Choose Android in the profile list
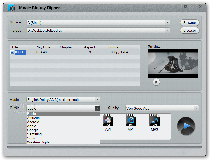The width and height of the screenshot is (211, 161). click(x=63, y=122)
